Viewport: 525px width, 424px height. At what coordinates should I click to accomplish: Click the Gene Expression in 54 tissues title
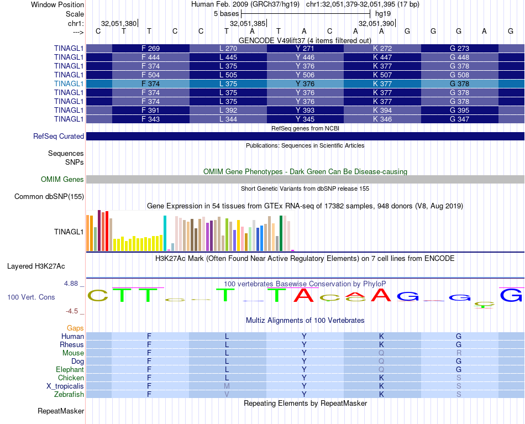[x=305, y=206]
